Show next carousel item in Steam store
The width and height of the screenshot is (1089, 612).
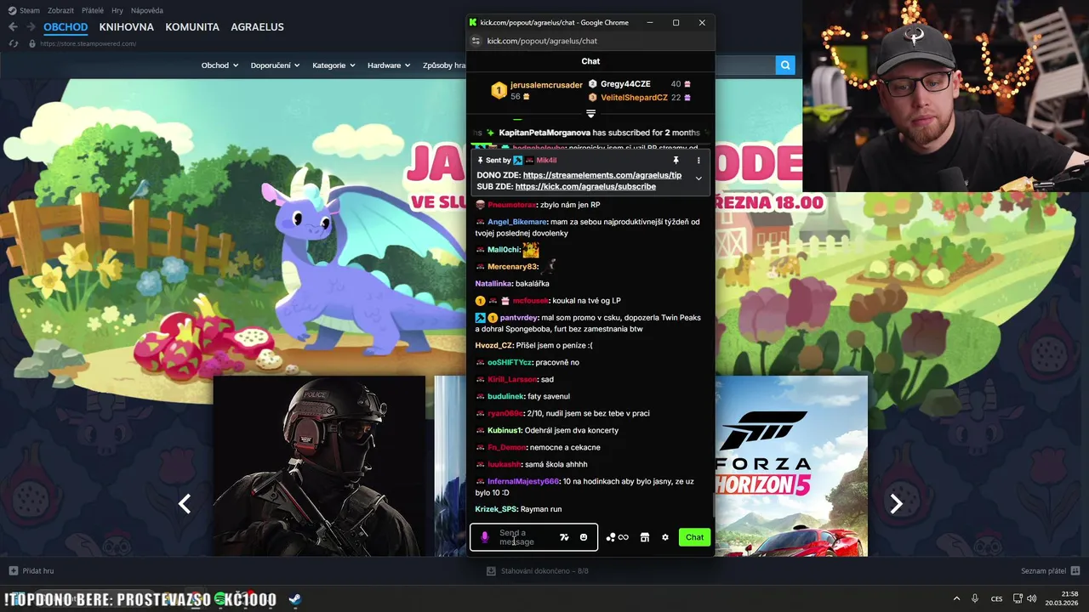click(x=896, y=504)
